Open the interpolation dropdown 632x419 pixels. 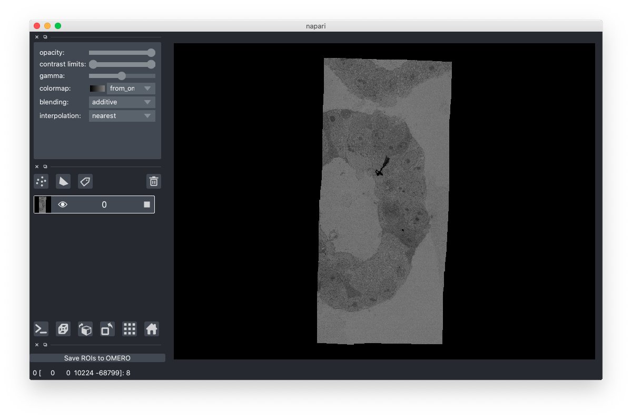pyautogui.click(x=122, y=115)
